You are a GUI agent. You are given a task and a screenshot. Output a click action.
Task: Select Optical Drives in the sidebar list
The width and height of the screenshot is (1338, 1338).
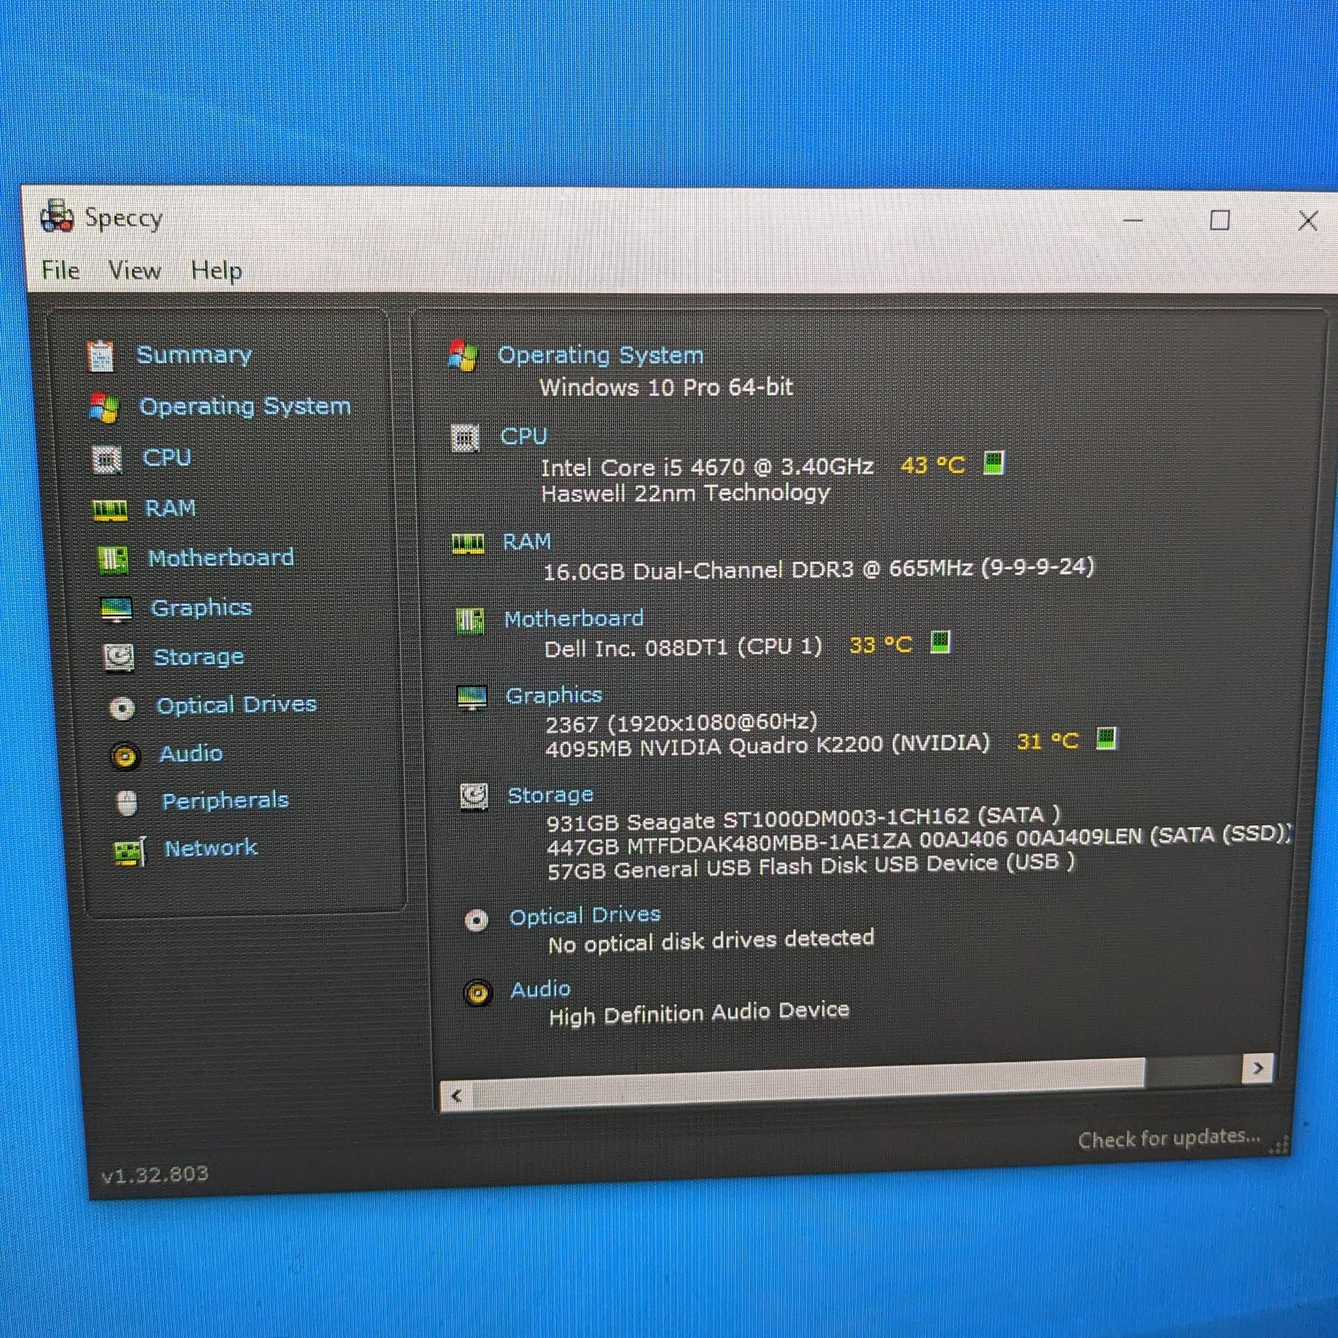pyautogui.click(x=236, y=706)
